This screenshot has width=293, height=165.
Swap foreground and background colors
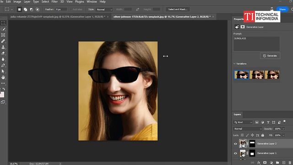point(4,89)
